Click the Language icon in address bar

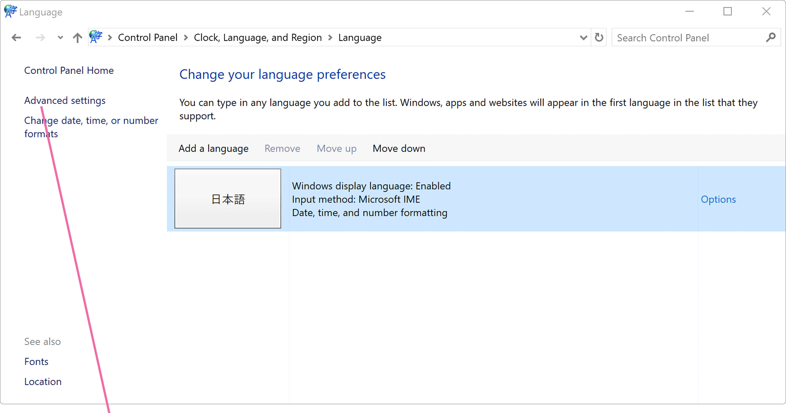click(x=96, y=37)
